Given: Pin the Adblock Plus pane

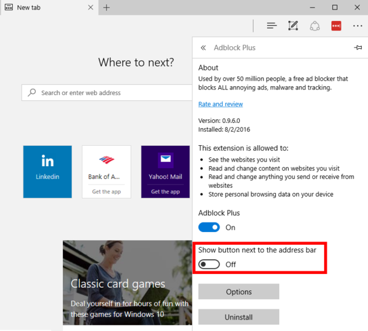Looking at the screenshot, I should (x=358, y=48).
